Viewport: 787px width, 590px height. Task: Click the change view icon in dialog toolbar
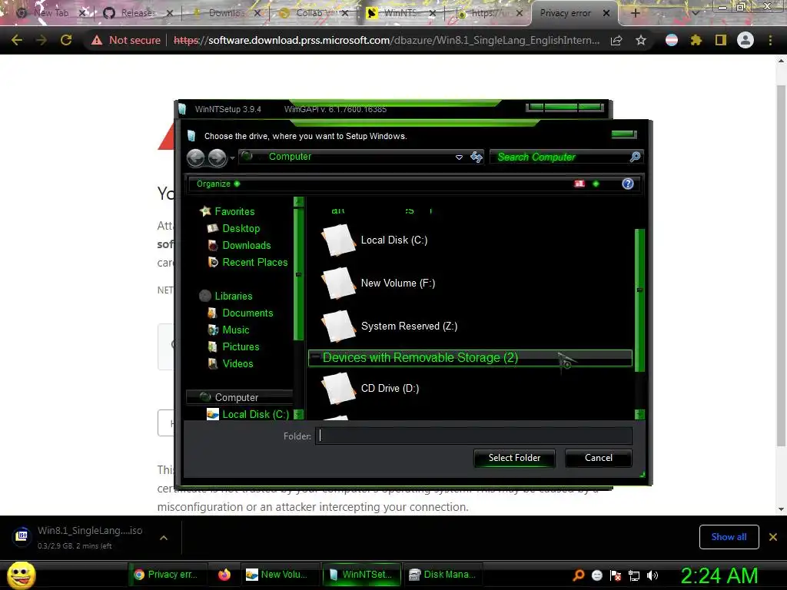coord(579,184)
